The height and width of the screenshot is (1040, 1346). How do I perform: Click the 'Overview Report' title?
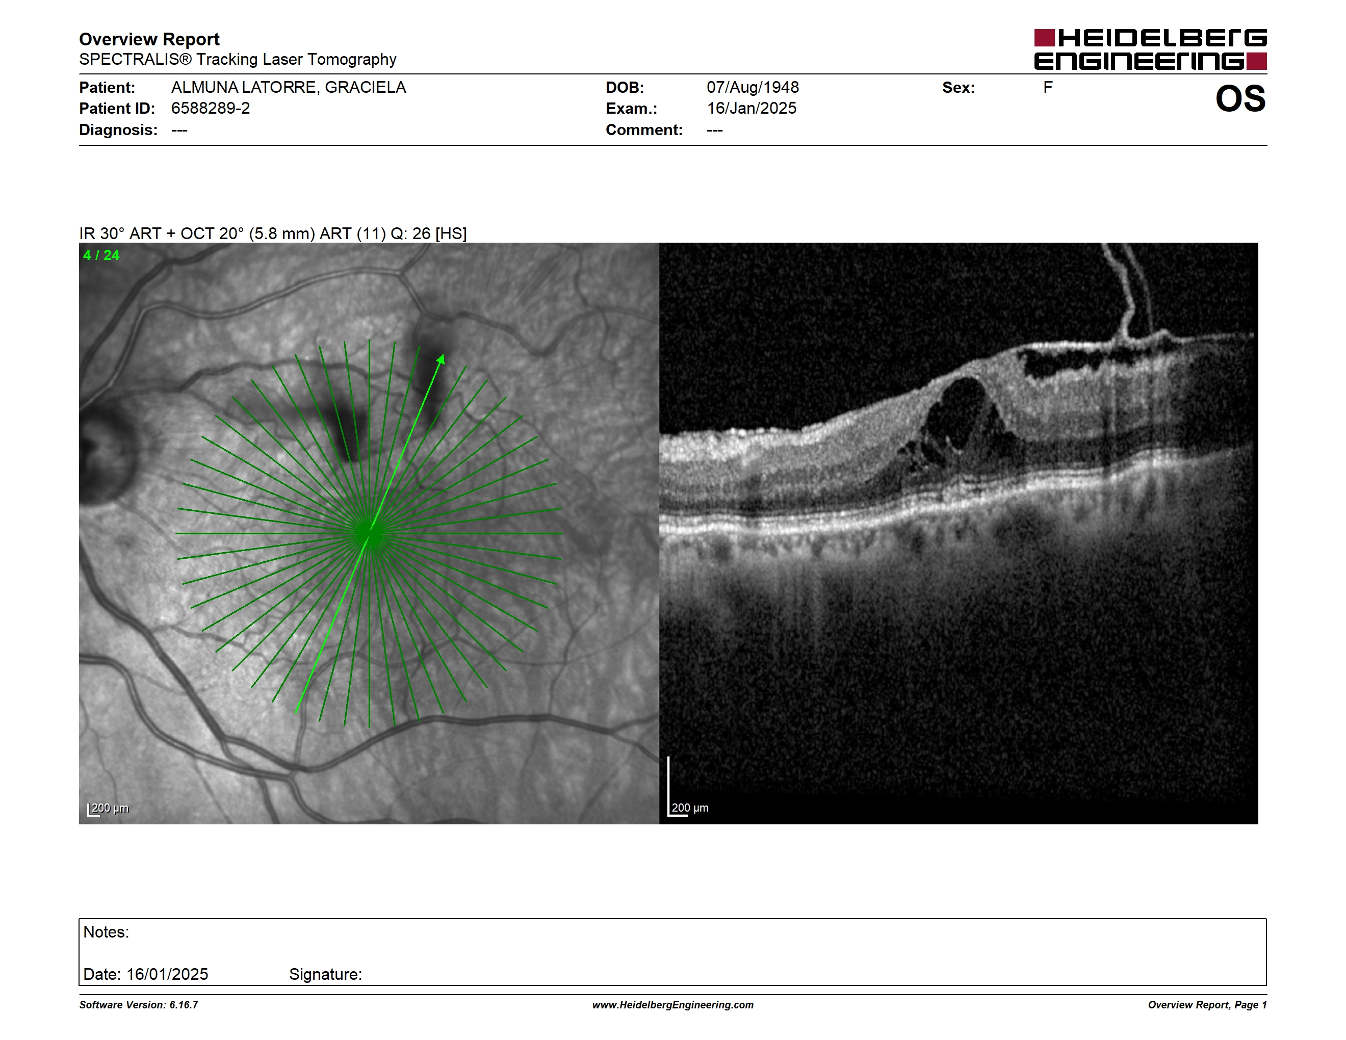pyautogui.click(x=149, y=39)
